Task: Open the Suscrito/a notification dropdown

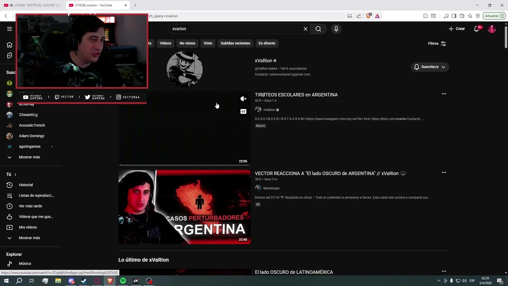Action: 430,67
